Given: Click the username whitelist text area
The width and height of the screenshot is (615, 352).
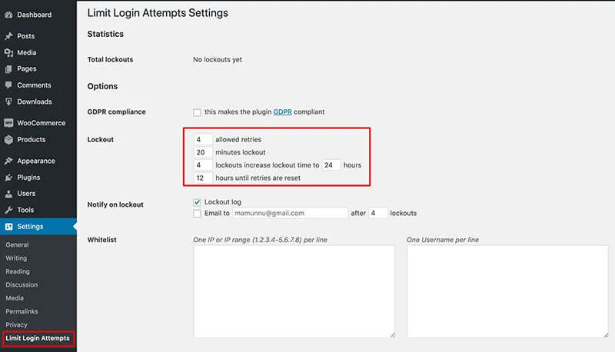Looking at the screenshot, I should pos(507,292).
